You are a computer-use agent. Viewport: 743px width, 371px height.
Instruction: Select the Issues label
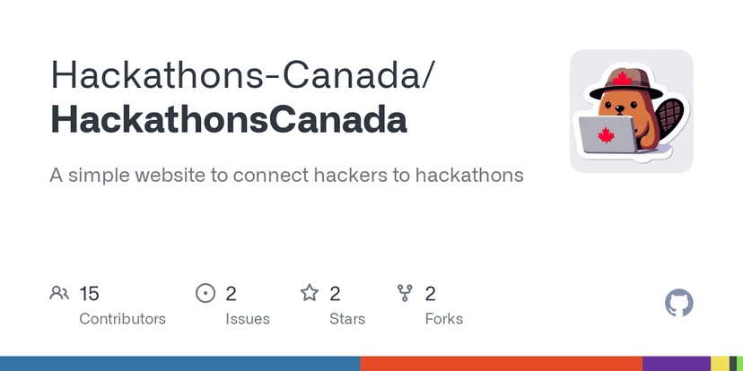click(x=248, y=319)
